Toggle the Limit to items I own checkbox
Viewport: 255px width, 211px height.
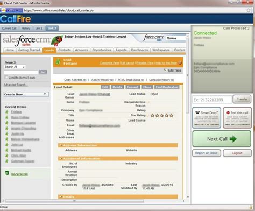click(x=6, y=78)
